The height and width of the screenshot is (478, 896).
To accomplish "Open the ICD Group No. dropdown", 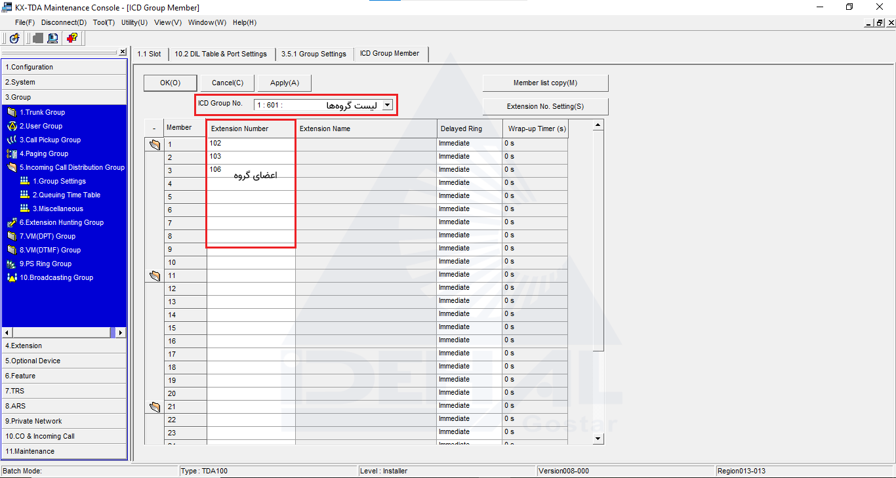I will pos(388,104).
